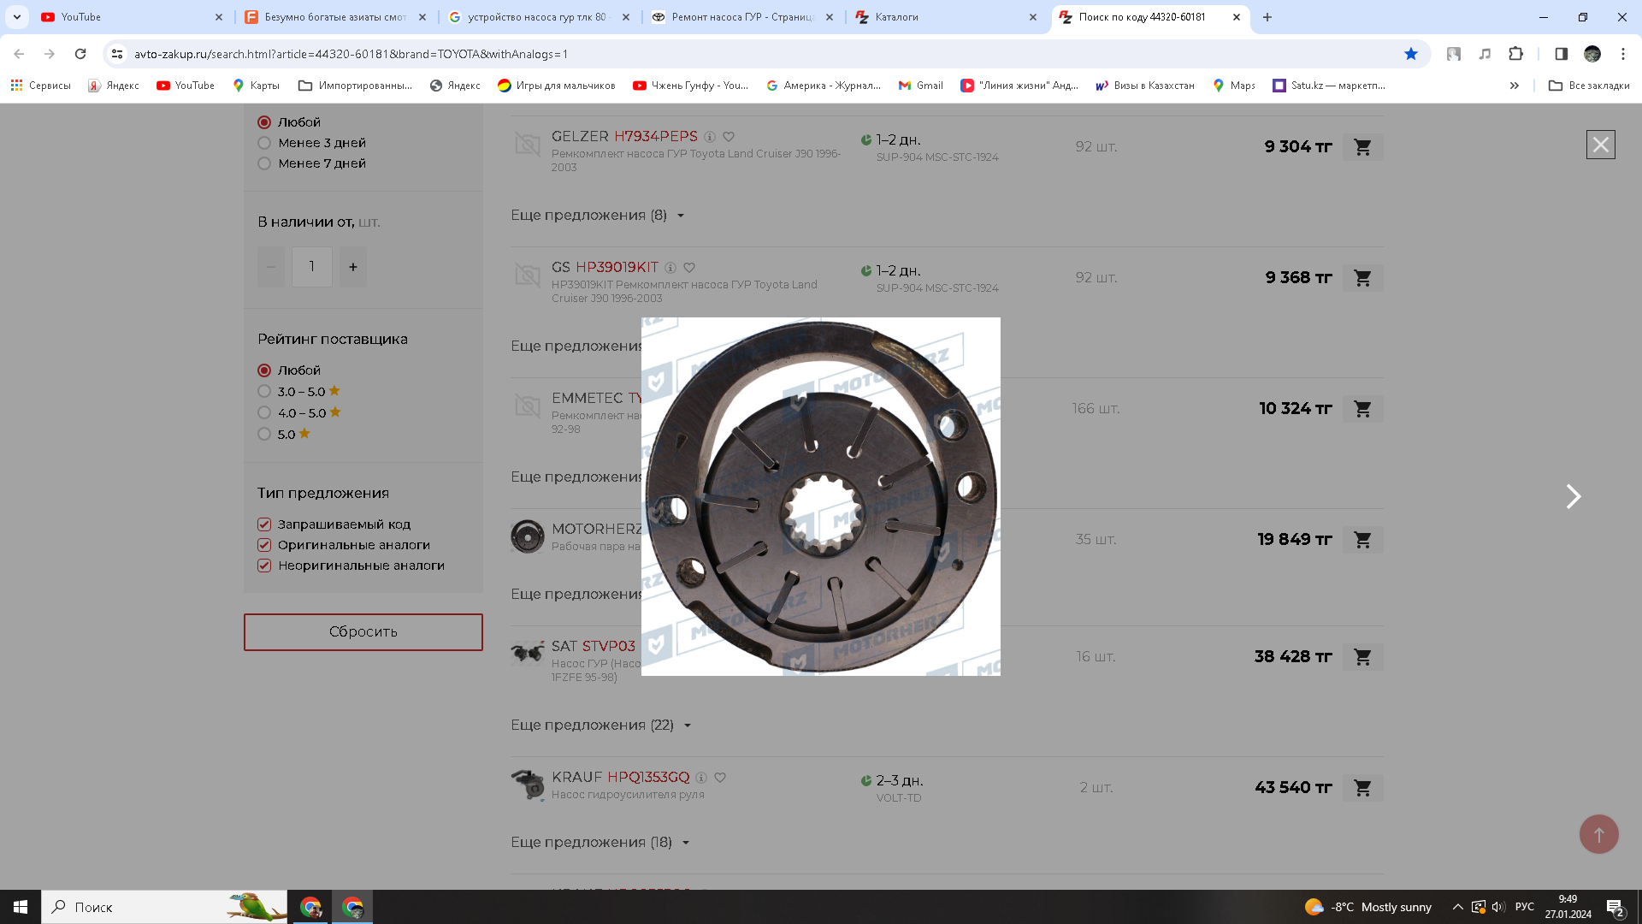Switch to 'устройство насоса гур' Google tab

click(540, 17)
